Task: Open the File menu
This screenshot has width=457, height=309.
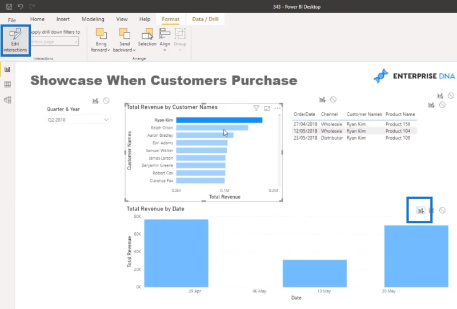Action: (12, 20)
